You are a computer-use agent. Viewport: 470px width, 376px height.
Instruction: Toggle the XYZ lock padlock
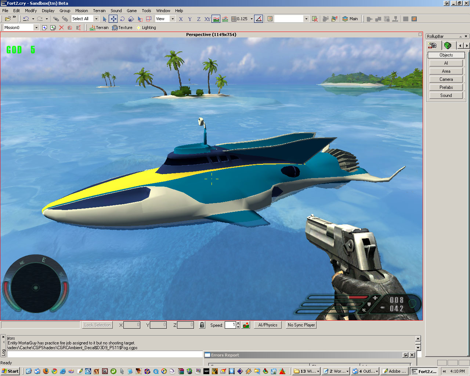(x=202, y=325)
